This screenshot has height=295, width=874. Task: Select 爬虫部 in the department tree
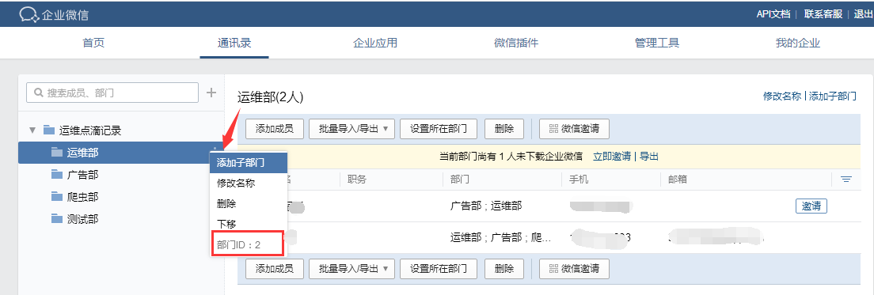pos(82,196)
